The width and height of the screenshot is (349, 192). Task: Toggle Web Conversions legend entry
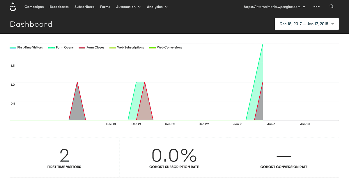[166, 47]
